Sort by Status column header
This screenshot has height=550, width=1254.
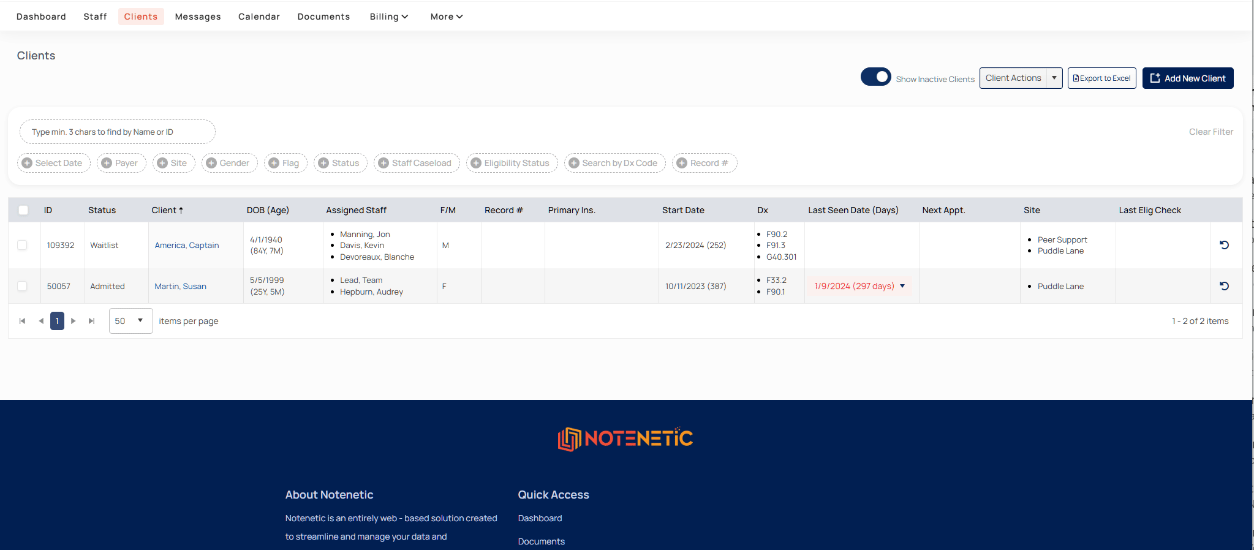[102, 210]
